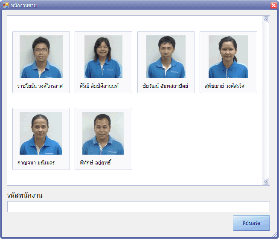
Task: Click the resize grip at window corner
Action: tap(275, 235)
